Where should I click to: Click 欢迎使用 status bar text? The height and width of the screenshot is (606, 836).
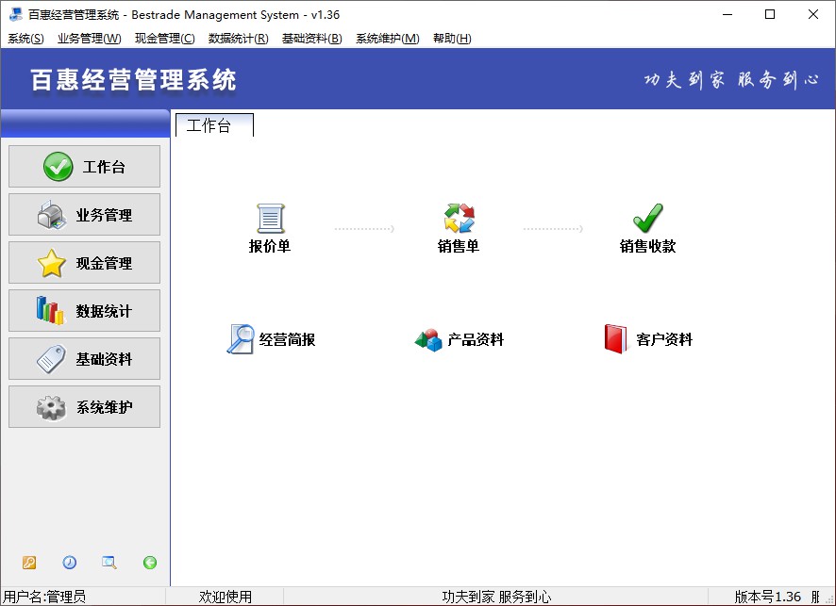[225, 597]
